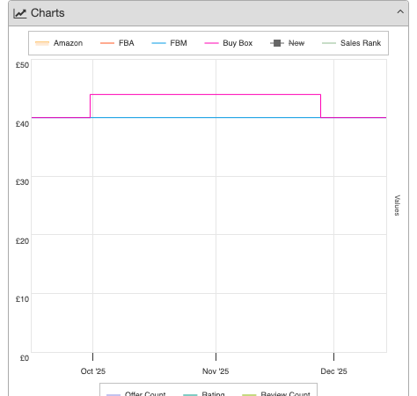Toggle the Offer Count legend item
Viewport: 417px width, 396px height.
(x=136, y=393)
